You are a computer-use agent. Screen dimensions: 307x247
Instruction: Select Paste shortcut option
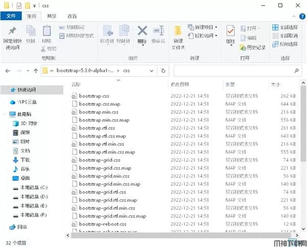pos(77,36)
